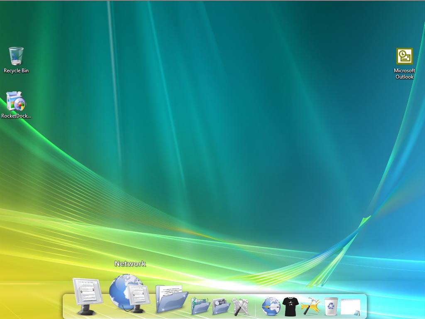
Task: Select the RocketDock installer desktop icon
Action: [16, 101]
